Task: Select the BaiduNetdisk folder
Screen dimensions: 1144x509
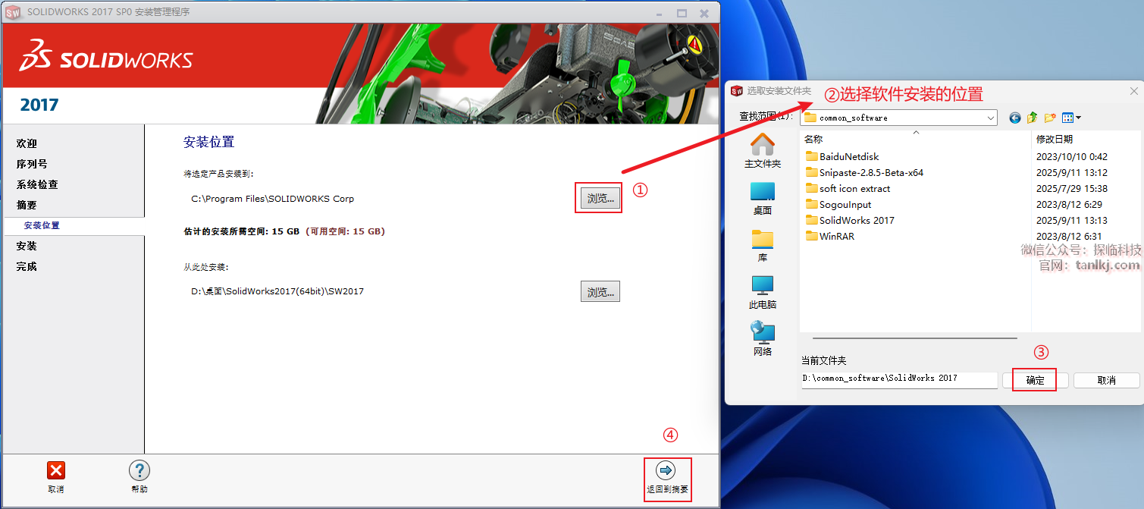Action: tap(842, 156)
